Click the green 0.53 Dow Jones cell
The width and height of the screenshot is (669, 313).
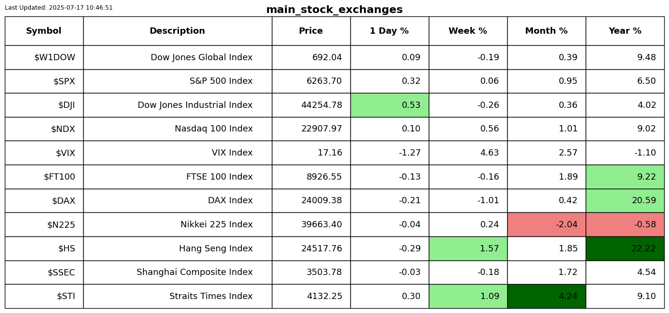(389, 105)
